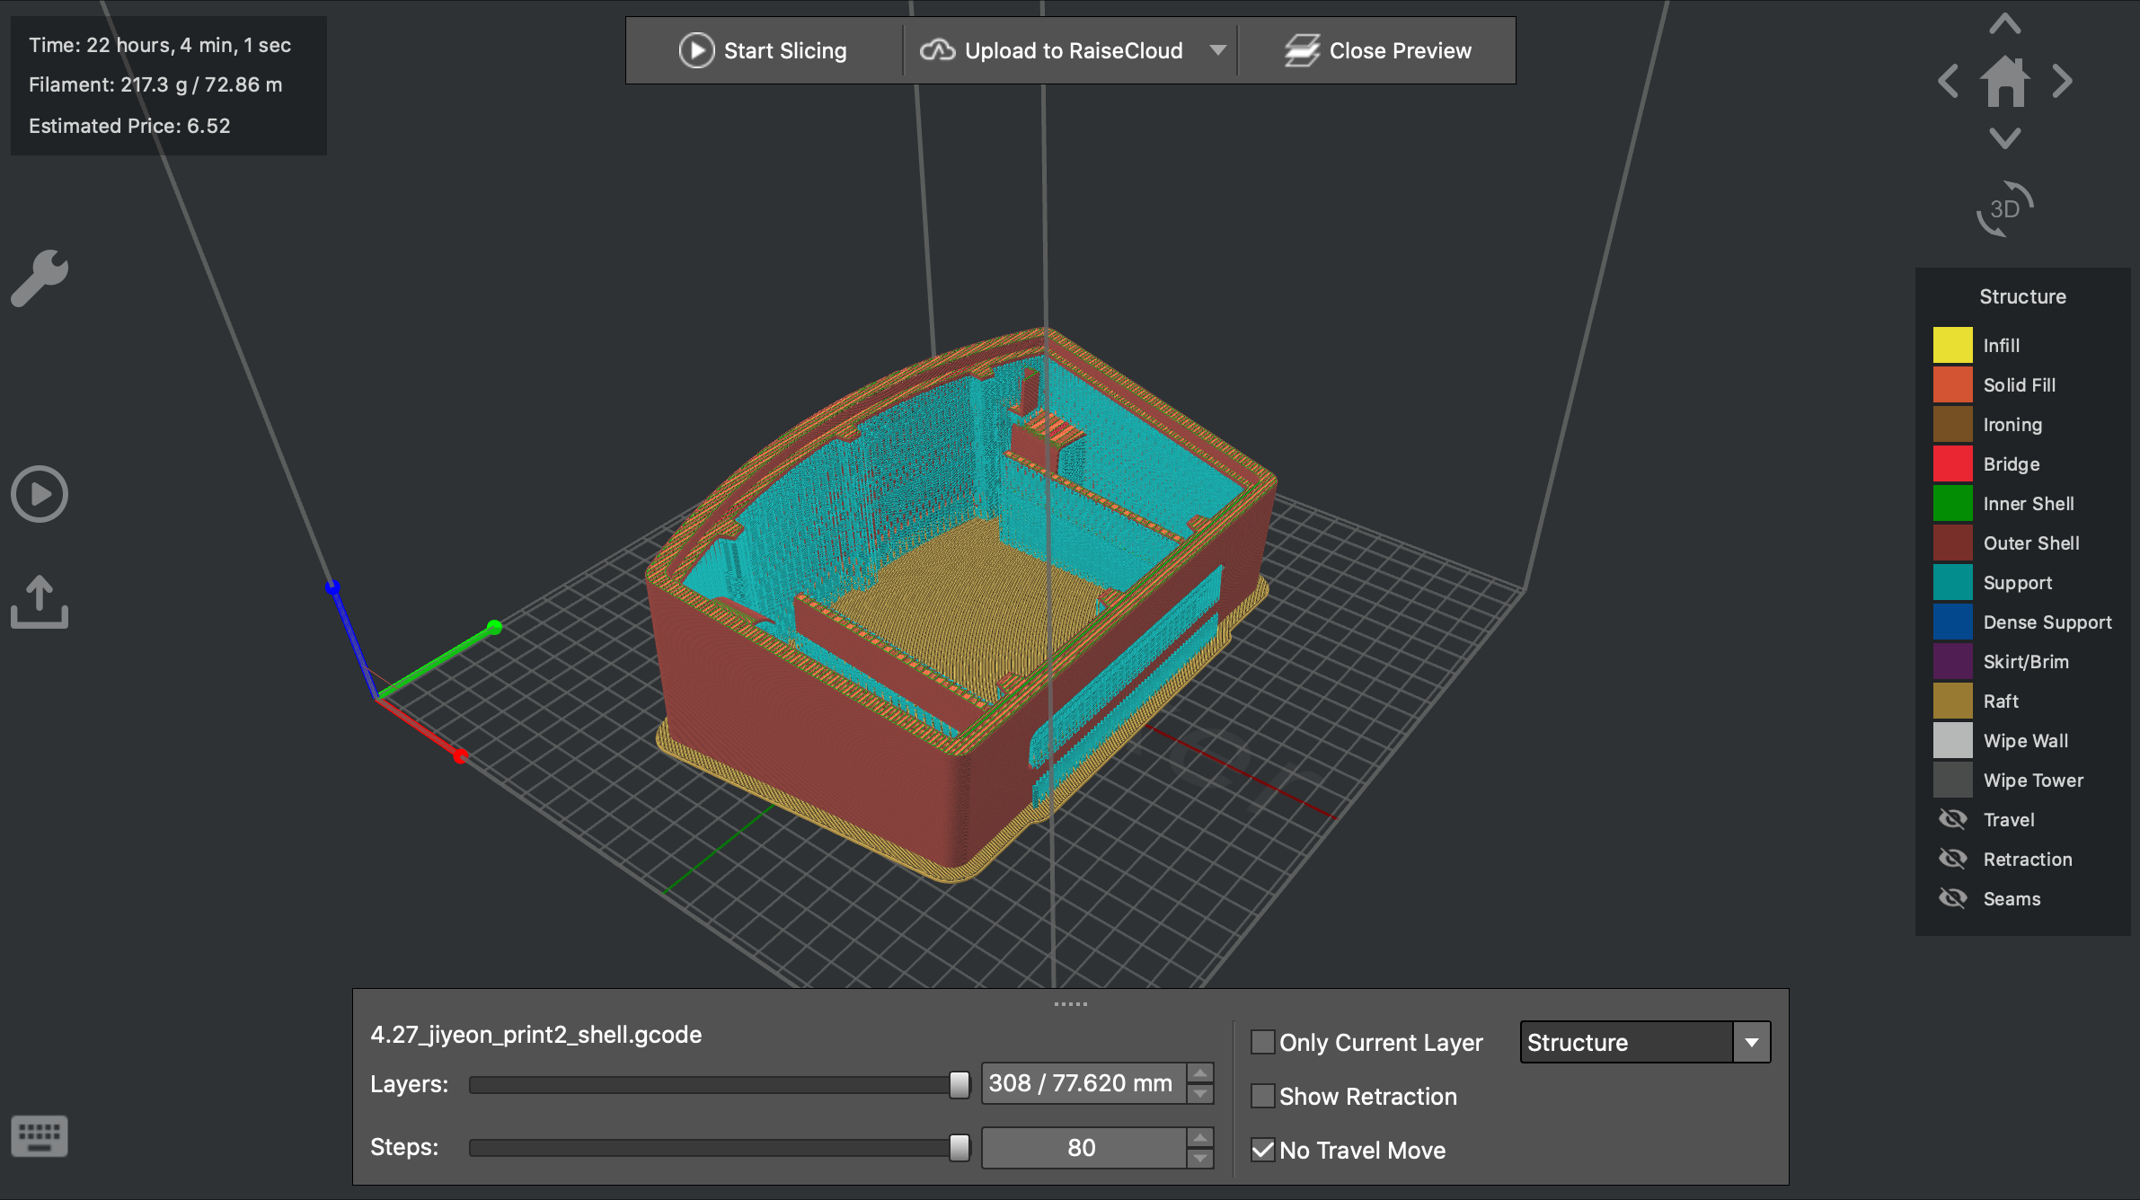This screenshot has height=1200, width=2140.
Task: Rotate view right with right arrow
Action: pyautogui.click(x=2063, y=82)
